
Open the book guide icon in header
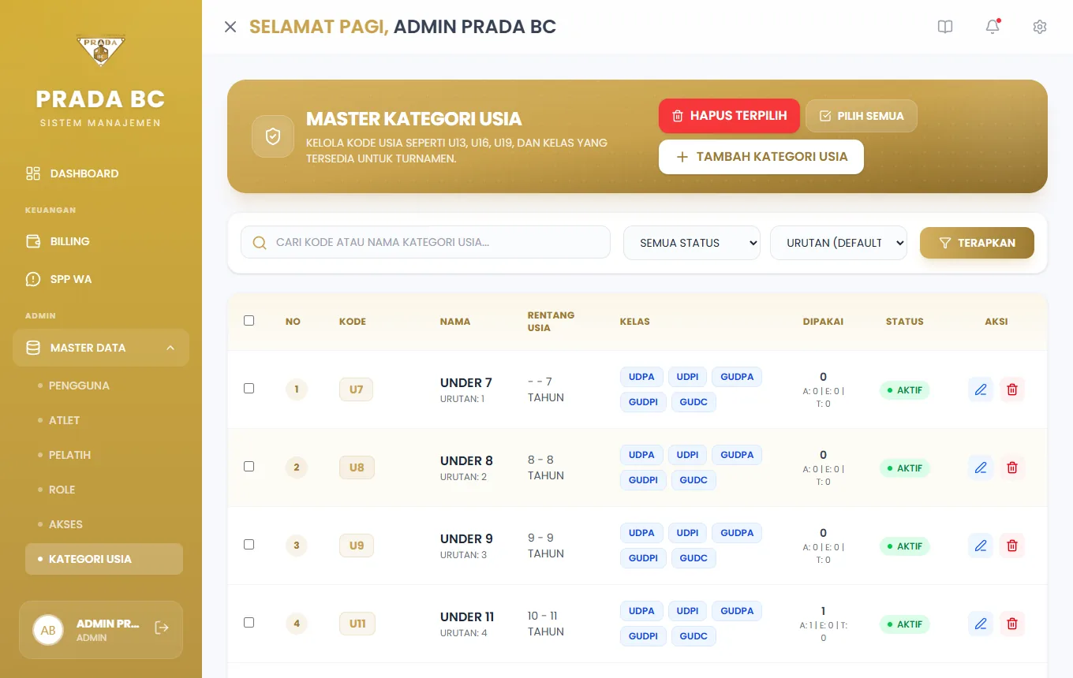point(945,27)
